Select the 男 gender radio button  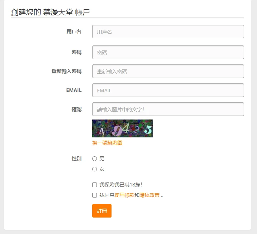[95, 159]
